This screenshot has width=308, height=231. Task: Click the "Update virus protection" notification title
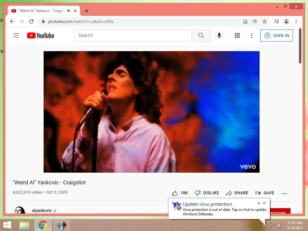pyautogui.click(x=207, y=204)
